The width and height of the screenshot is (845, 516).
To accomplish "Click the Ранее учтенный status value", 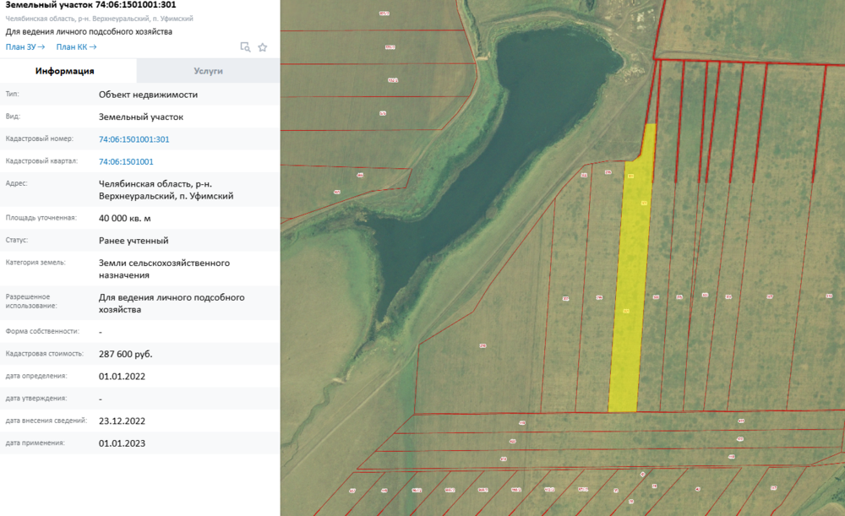I will [134, 241].
